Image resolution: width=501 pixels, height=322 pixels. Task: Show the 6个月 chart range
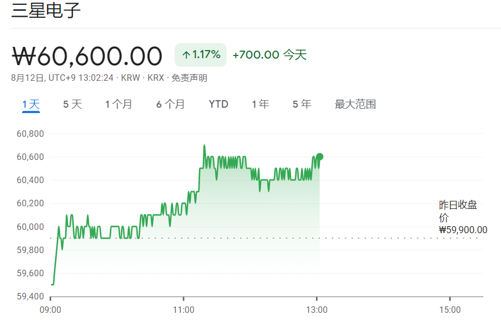pos(170,104)
